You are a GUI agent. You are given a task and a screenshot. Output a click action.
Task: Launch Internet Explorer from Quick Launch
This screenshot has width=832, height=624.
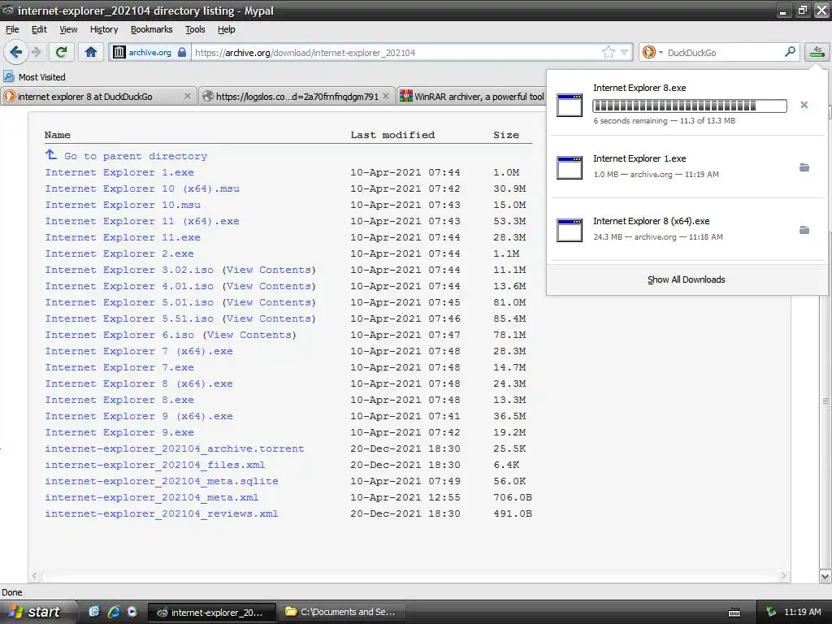114,612
